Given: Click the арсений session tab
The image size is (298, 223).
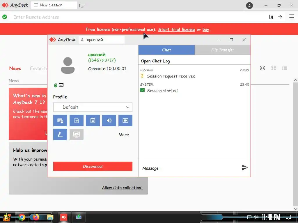Looking at the screenshot, I should [x=102, y=39].
